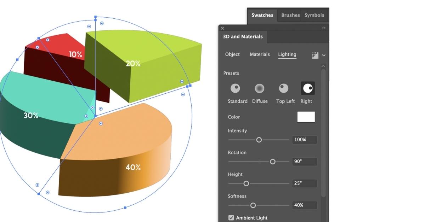
Task: Click the Softness value field showing 40%
Action: 305,205
